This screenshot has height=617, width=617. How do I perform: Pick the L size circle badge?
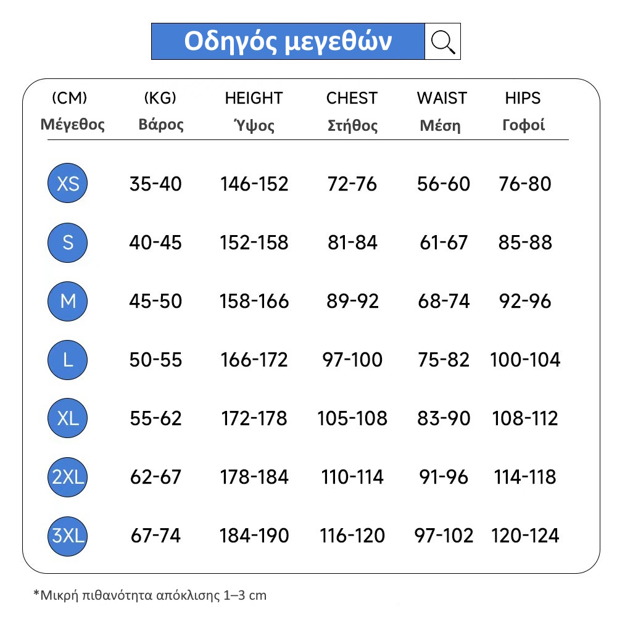pyautogui.click(x=68, y=360)
